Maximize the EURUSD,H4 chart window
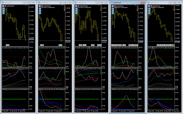The image size is (183, 114). point(175,3)
